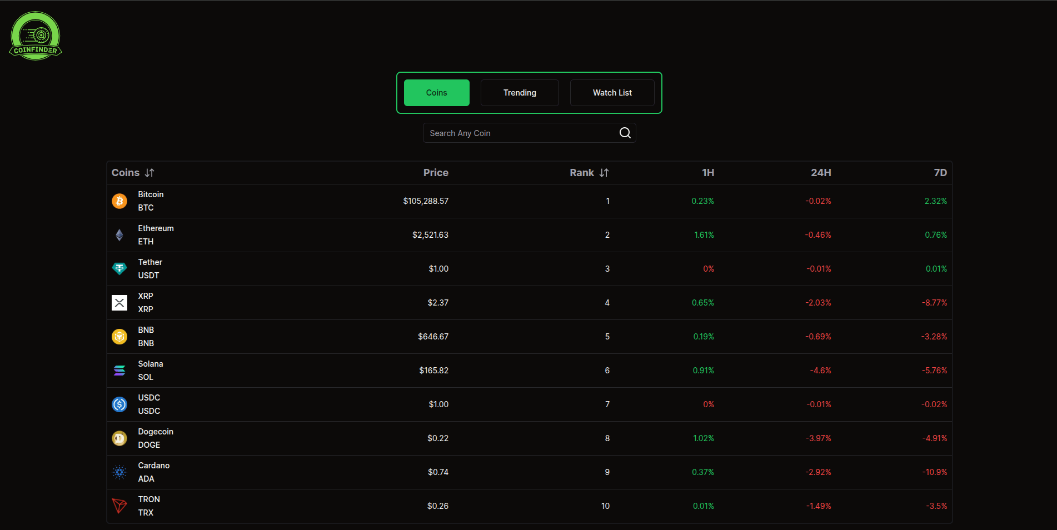Click the BNB coin icon
The width and height of the screenshot is (1057, 530).
[x=119, y=337]
